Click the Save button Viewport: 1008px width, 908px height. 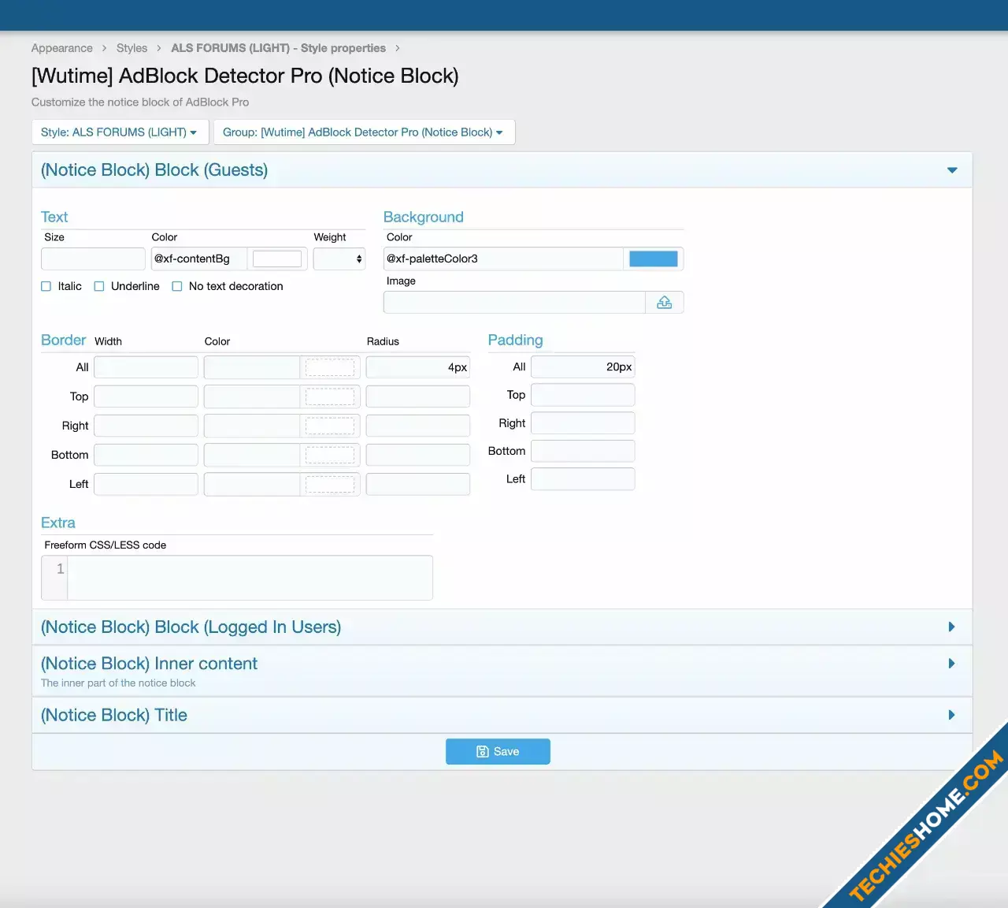498,752
